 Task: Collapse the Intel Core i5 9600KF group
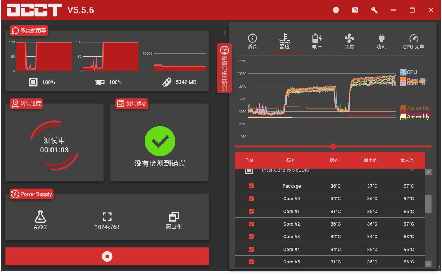pos(412,170)
